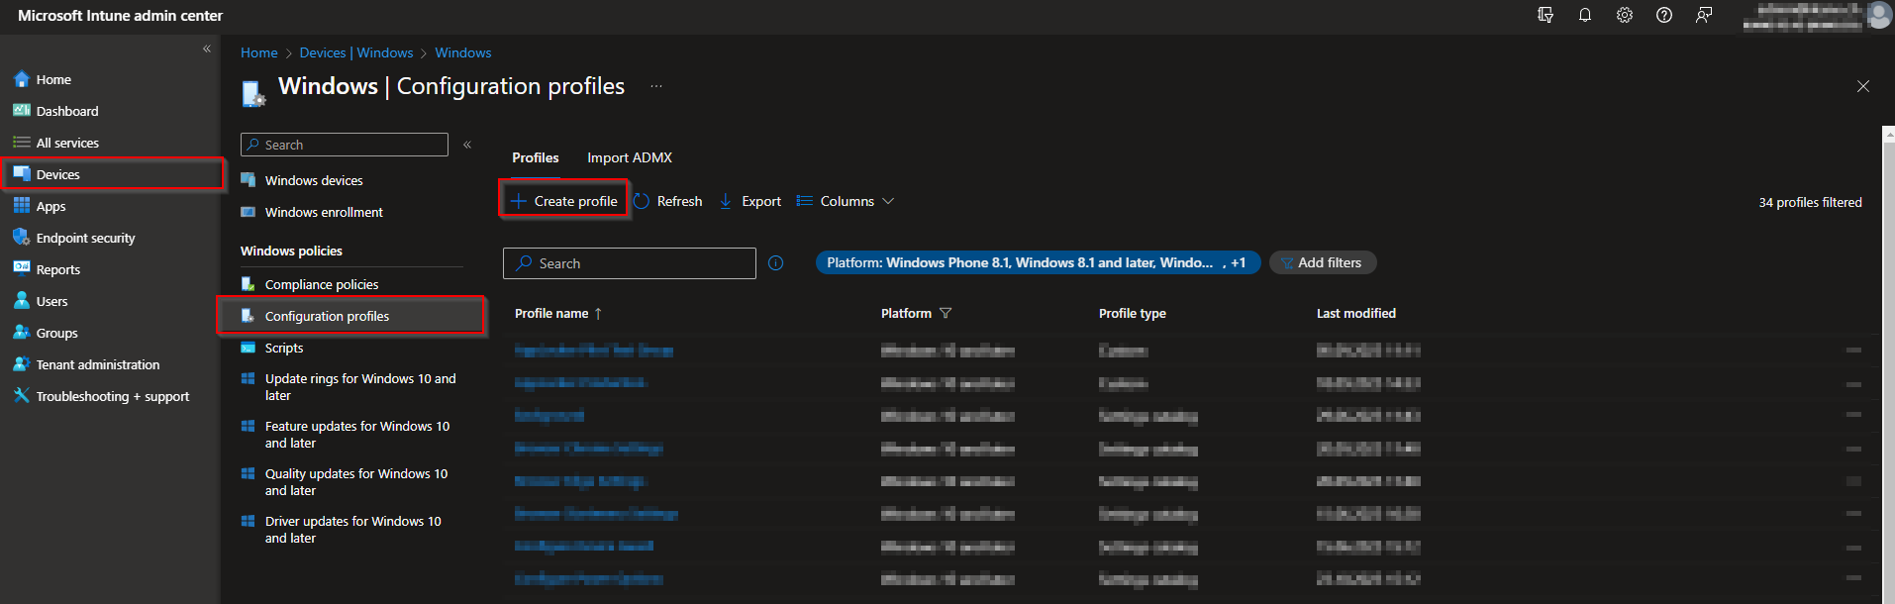Collapse the main left navigation pane
Image resolution: width=1895 pixels, height=604 pixels.
(207, 49)
